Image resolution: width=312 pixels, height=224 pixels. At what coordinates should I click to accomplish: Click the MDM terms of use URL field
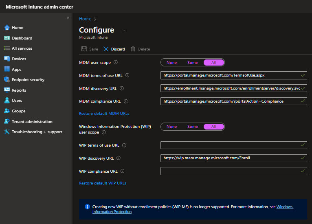coord(234,75)
